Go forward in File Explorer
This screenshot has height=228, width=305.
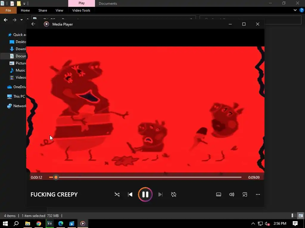click(x=15, y=20)
